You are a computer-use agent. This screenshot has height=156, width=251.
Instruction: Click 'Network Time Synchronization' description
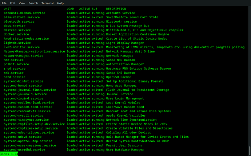tap(131, 120)
